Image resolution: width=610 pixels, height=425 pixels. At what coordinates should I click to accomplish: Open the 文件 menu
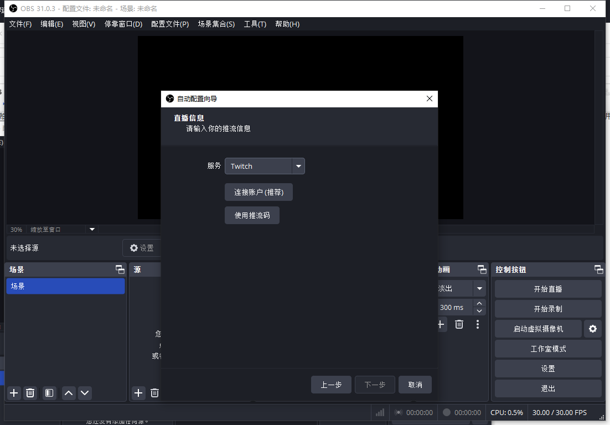click(x=20, y=24)
